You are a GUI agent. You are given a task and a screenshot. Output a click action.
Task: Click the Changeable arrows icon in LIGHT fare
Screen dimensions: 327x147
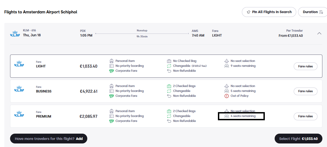[x=169, y=66]
